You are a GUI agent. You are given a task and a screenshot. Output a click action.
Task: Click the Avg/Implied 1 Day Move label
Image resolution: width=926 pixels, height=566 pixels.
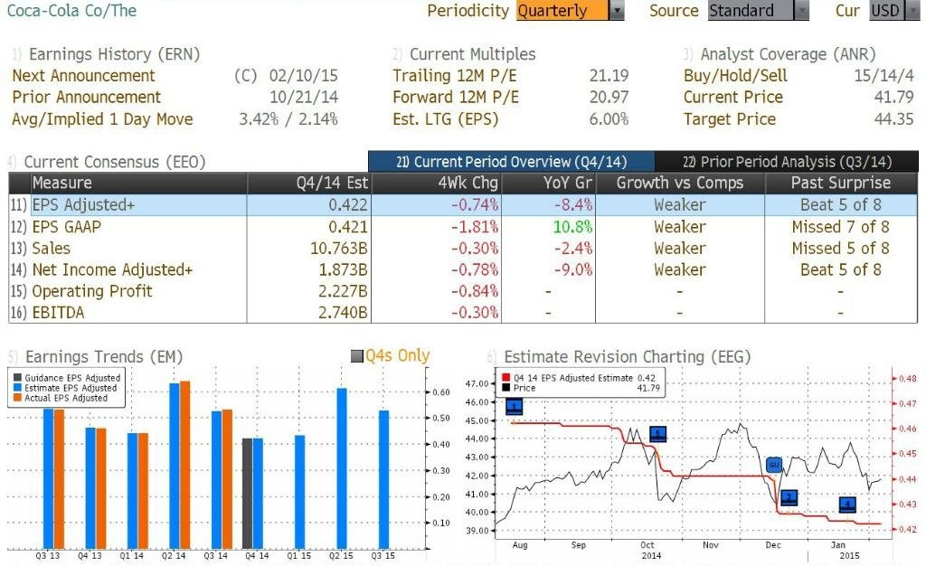click(x=102, y=119)
